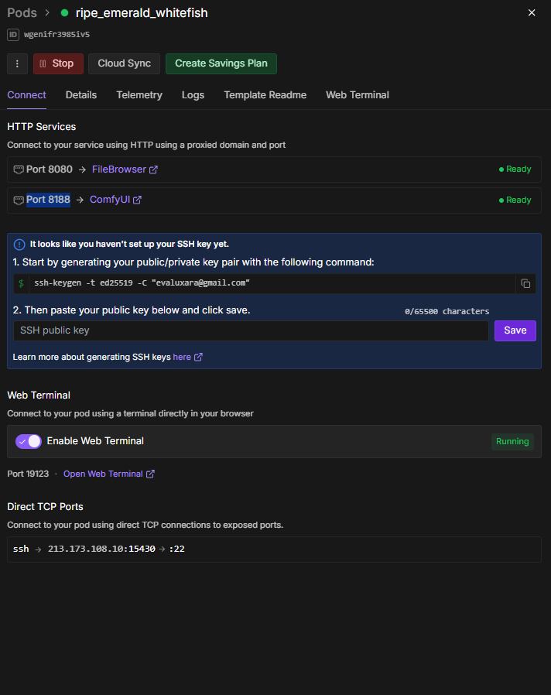Open the three-dot pod actions menu
The image size is (551, 695).
point(17,63)
